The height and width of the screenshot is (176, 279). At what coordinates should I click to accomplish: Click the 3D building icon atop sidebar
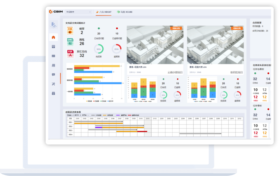[x=53, y=24]
